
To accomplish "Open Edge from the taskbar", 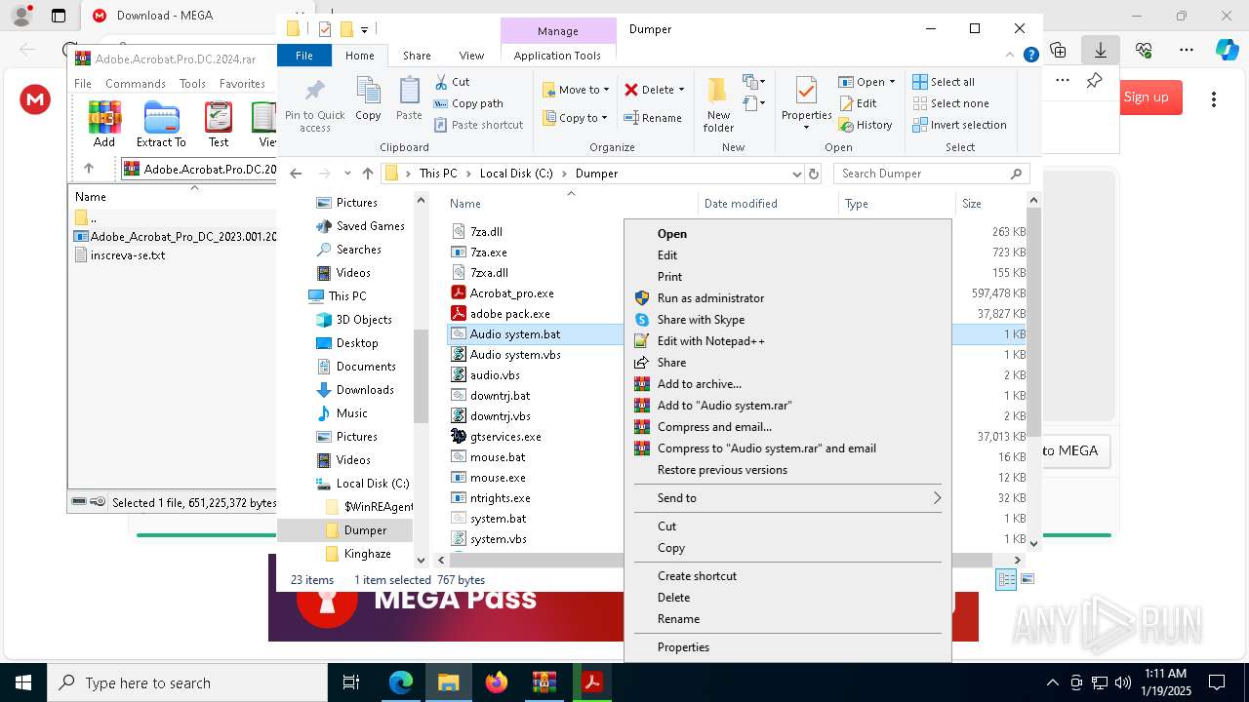I will tap(401, 682).
